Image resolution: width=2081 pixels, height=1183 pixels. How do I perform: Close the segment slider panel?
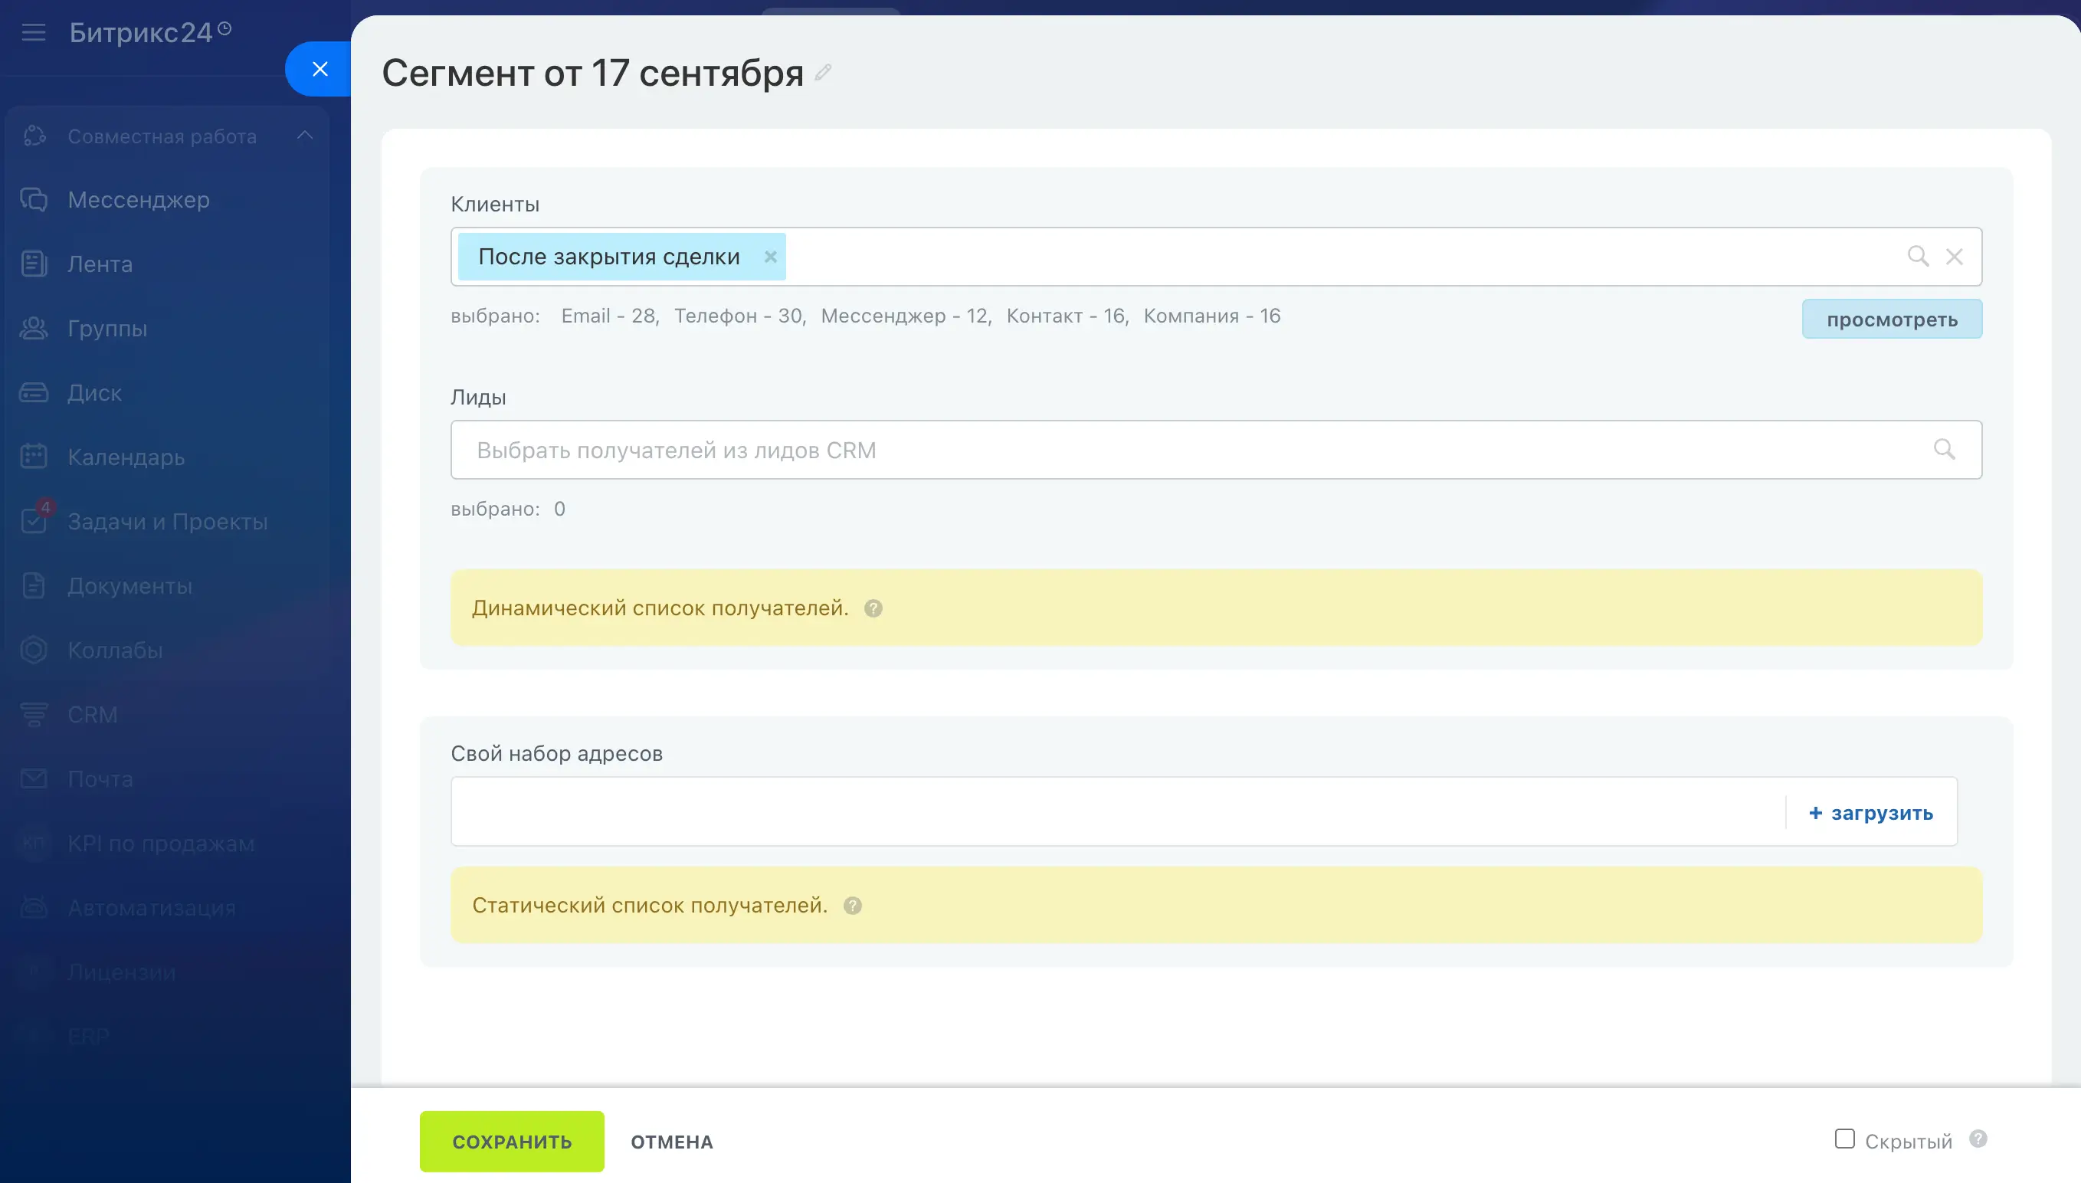click(320, 69)
